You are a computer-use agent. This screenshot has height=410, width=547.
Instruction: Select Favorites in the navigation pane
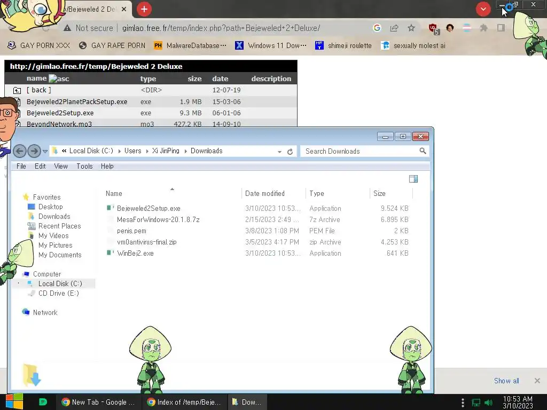pos(47,198)
